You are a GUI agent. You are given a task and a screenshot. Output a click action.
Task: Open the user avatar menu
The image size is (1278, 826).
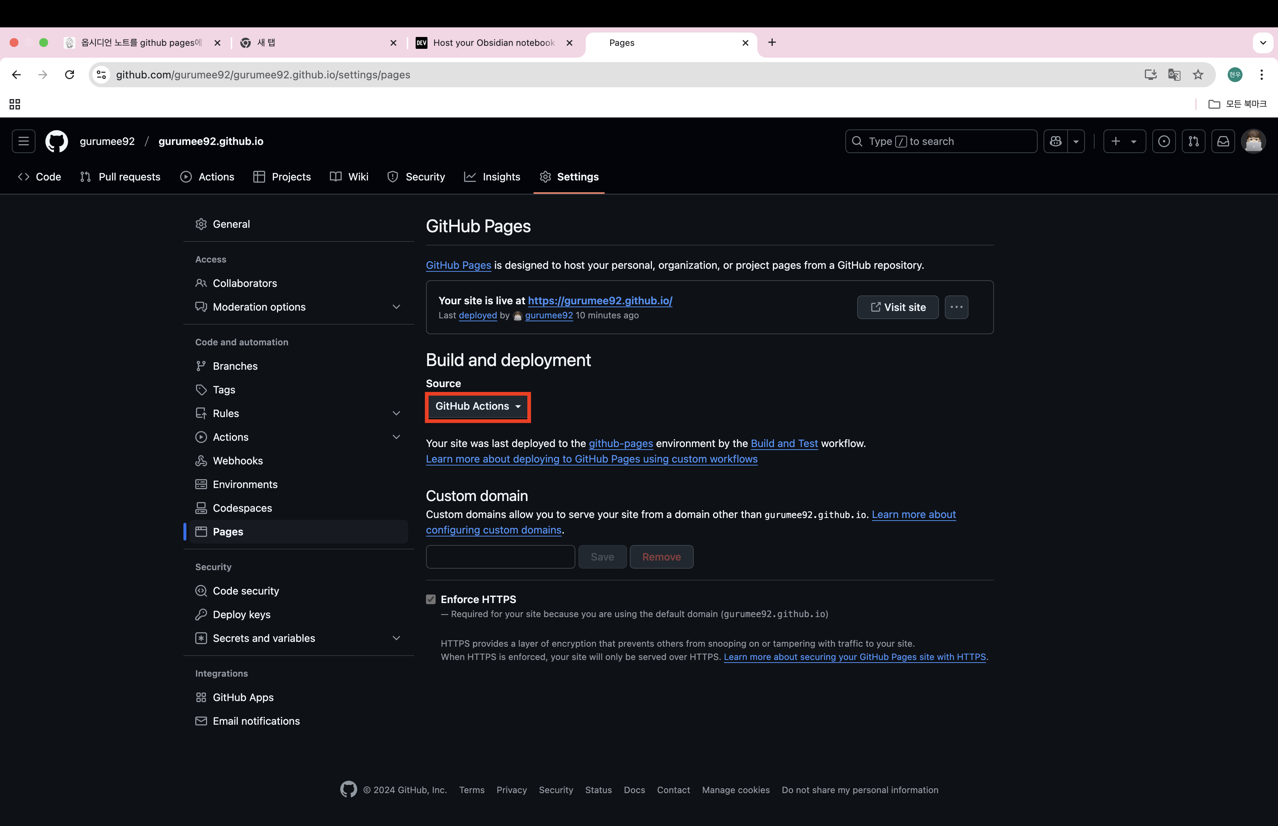(1253, 141)
